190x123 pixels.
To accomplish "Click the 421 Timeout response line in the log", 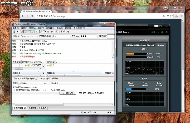I will pos(40,53).
